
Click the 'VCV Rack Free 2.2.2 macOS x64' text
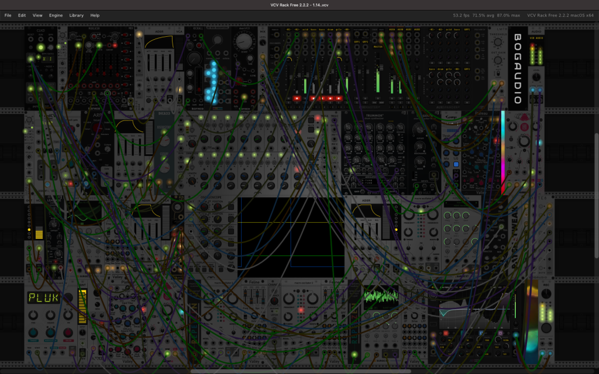pyautogui.click(x=560, y=15)
